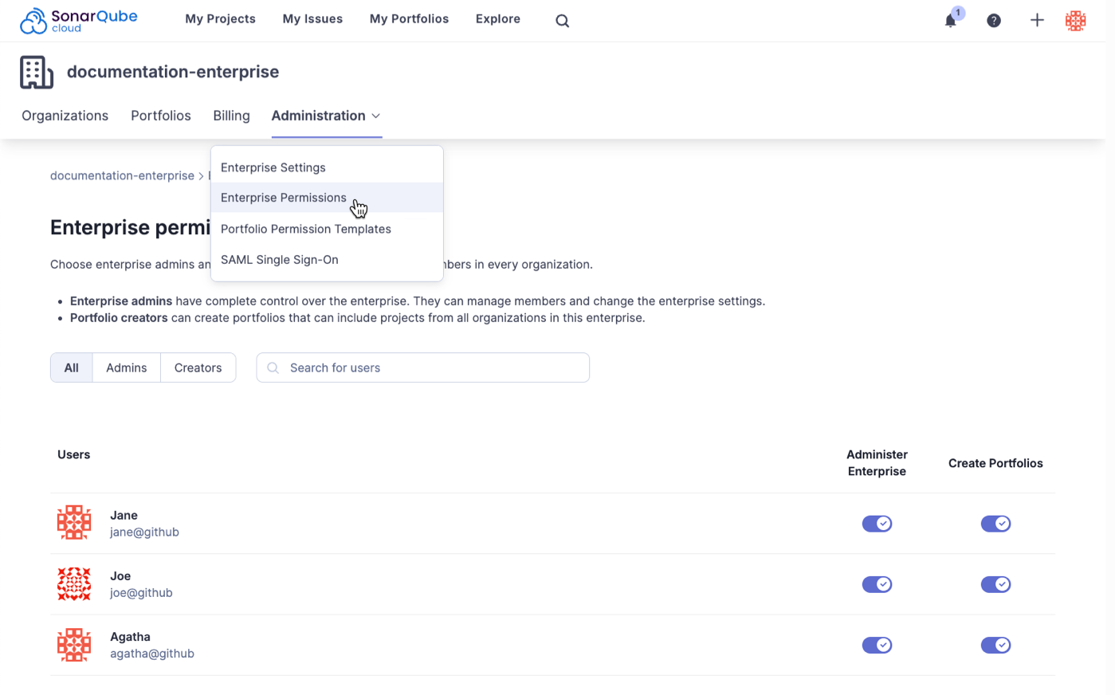Viewport: 1115px width, 695px height.
Task: Choose SAML Single Sign-On from the dropdown
Action: 279,259
